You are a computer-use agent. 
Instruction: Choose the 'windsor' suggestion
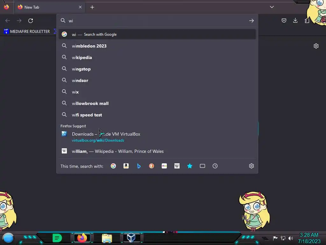(157, 80)
